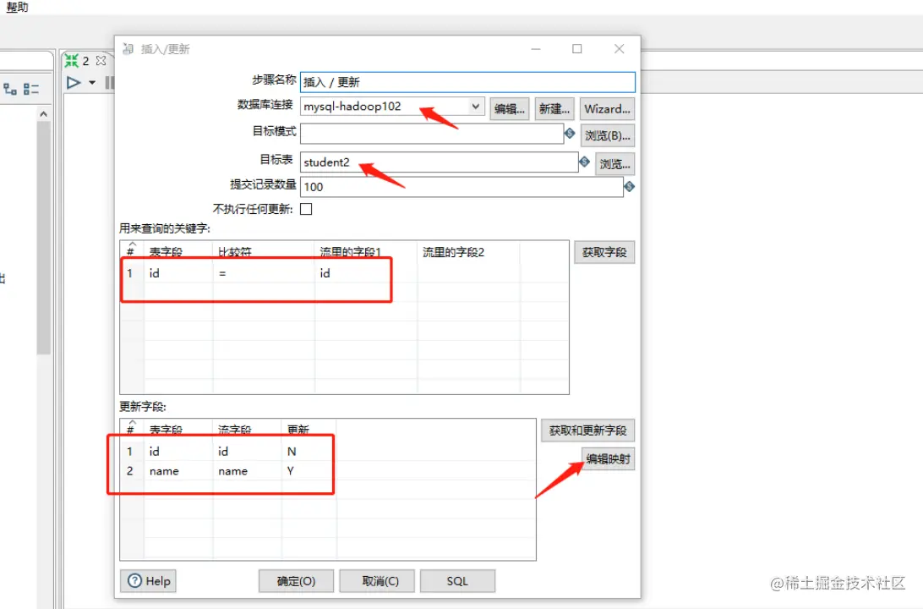Select id cell under 流里的字段1
The height and width of the screenshot is (609, 923).
(x=365, y=273)
